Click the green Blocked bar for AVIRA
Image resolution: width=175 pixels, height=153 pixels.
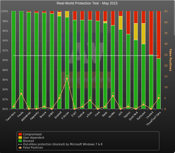52,61
